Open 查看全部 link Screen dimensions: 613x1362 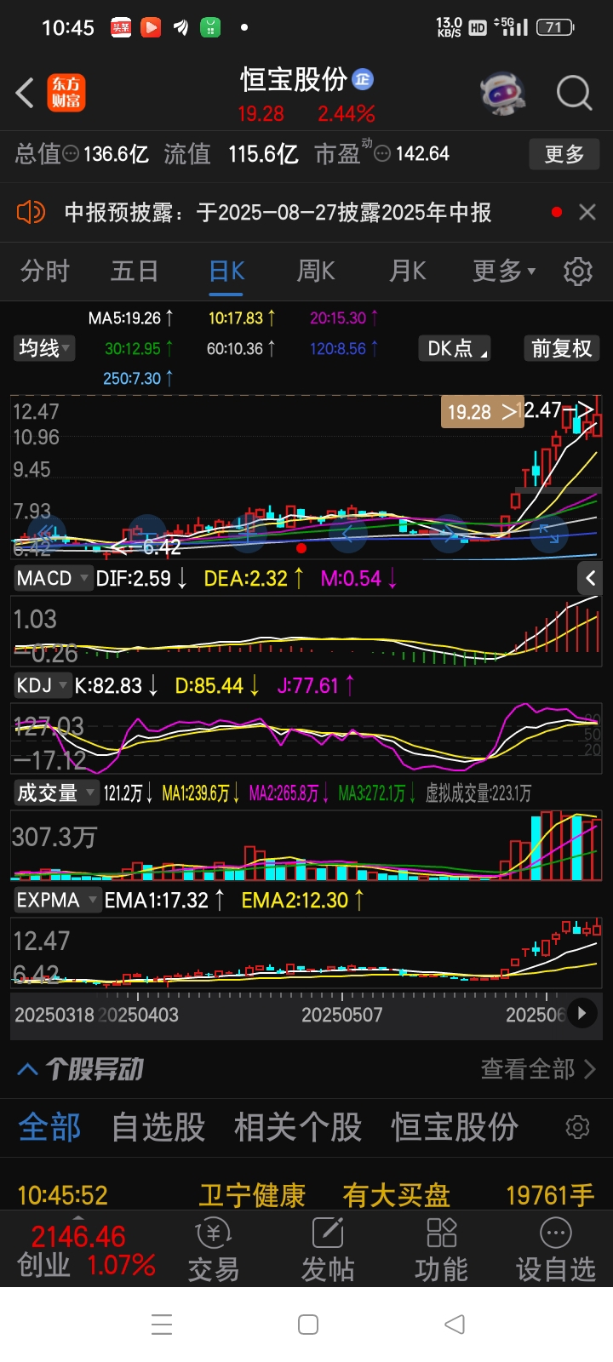pos(537,1069)
